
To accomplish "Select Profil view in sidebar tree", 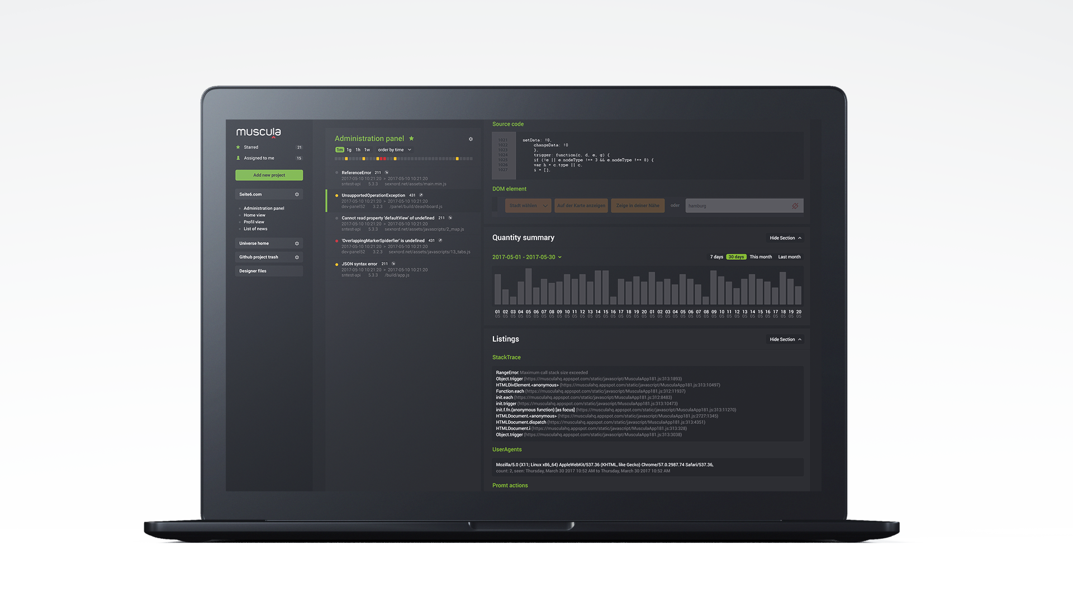I will 254,222.
